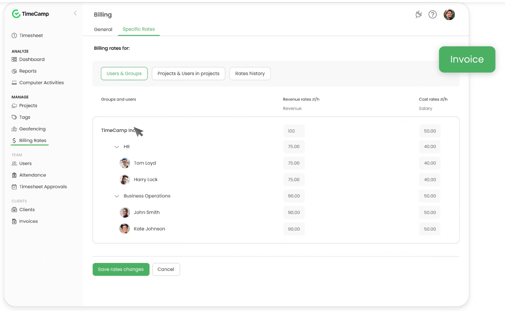
Task: Open the Specific Rates tab
Action: click(138, 29)
